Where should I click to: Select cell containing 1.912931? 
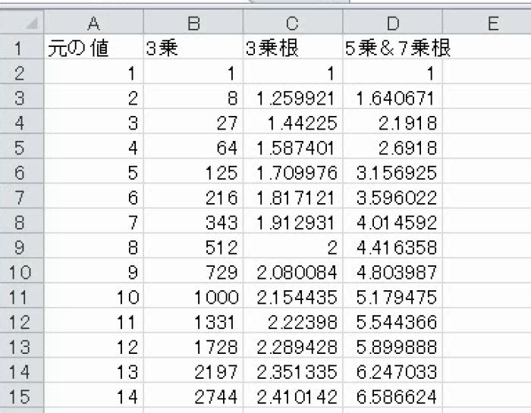coord(293,221)
